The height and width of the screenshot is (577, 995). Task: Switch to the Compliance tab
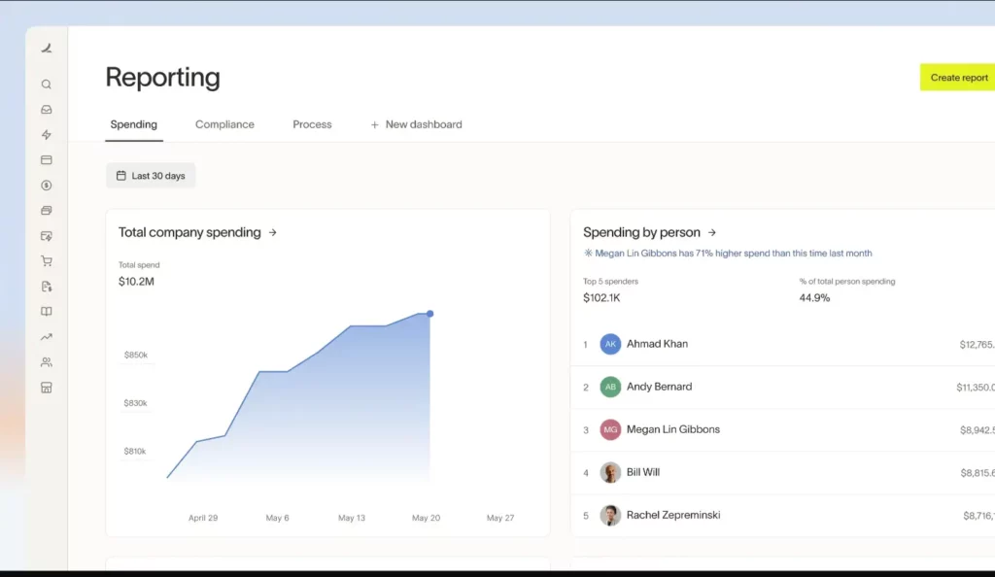pos(224,124)
